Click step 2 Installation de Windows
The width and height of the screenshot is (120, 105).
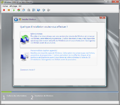tap(44, 96)
